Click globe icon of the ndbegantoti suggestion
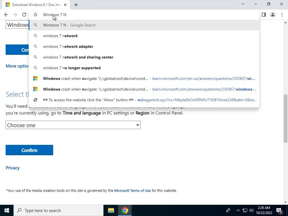Viewport: 288px width, 216px height. (35, 100)
